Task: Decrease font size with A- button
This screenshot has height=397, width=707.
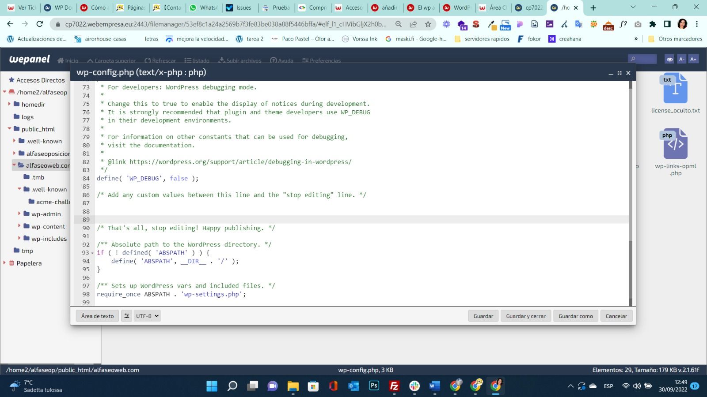Action: 681,59
